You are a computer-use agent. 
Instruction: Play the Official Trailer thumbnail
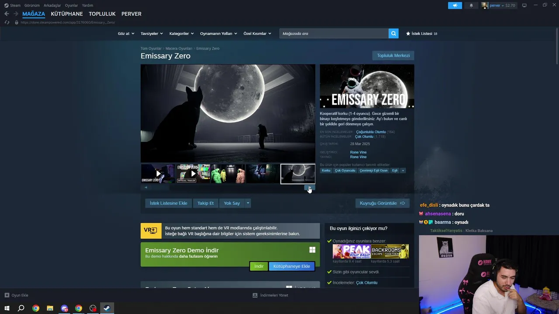tap(193, 174)
